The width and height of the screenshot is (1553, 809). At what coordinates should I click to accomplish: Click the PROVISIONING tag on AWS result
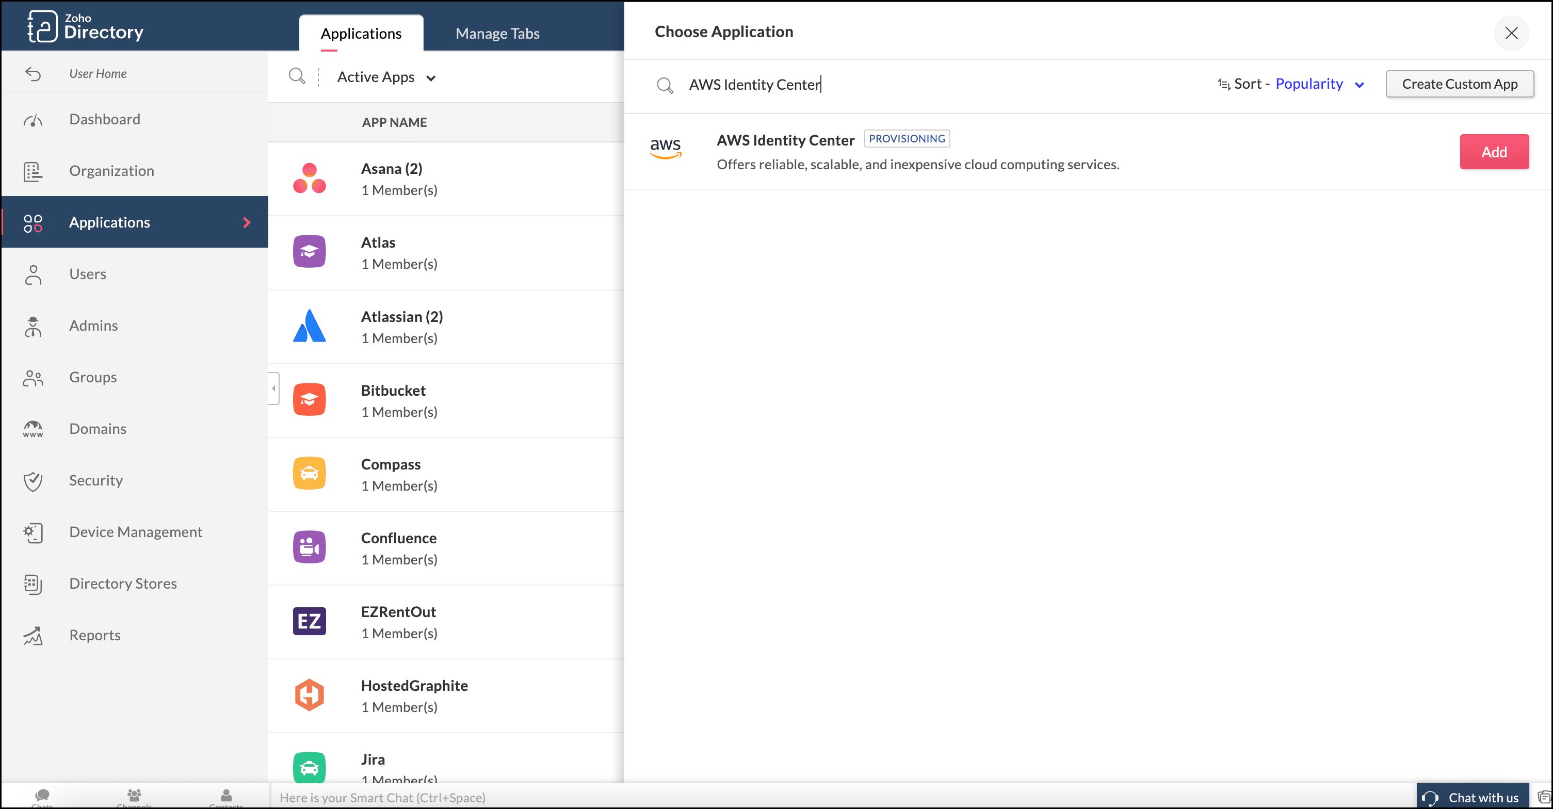(907, 139)
